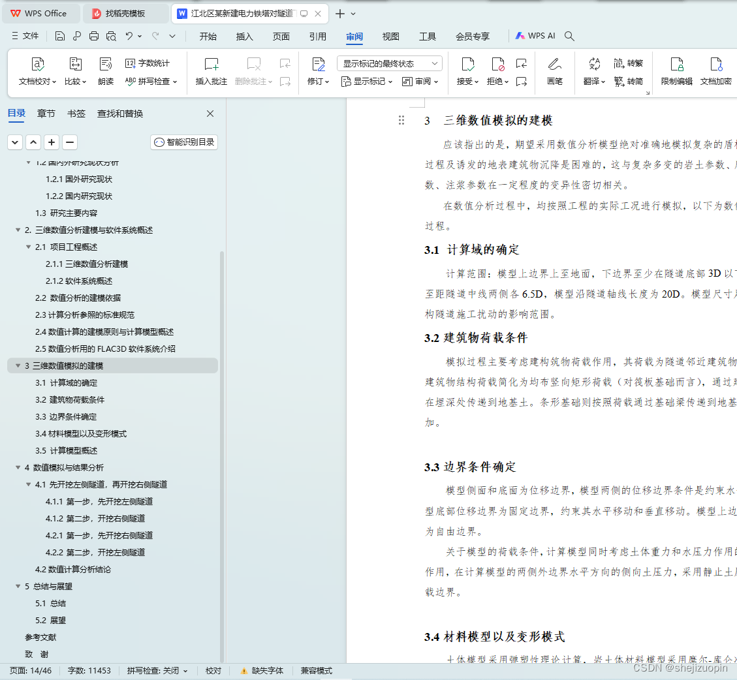The height and width of the screenshot is (680, 737).
Task: Collapse the 4 数值模拟与结果分析 outline node
Action: pos(18,467)
